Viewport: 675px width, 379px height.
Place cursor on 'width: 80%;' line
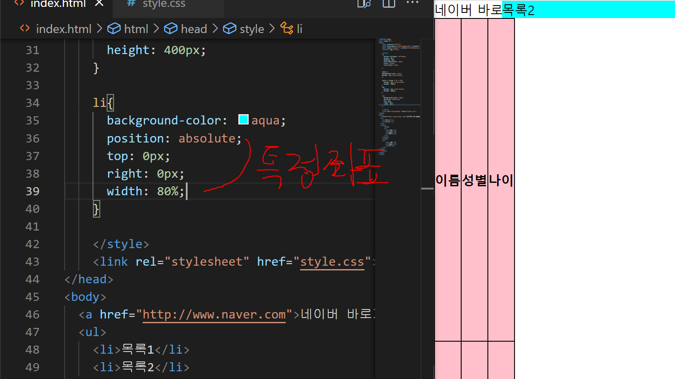145,191
